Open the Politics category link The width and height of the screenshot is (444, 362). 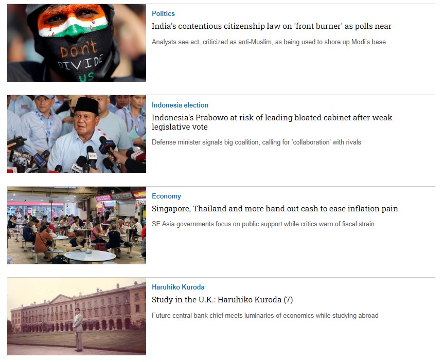pyautogui.click(x=163, y=13)
